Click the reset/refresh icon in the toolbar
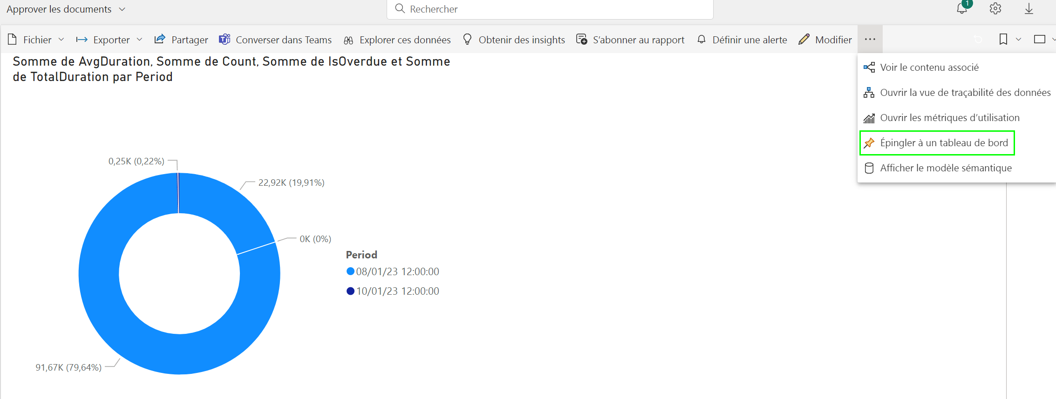 [x=977, y=39]
